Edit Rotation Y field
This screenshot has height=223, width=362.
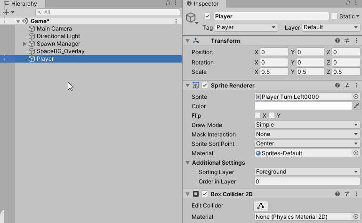(x=310, y=62)
